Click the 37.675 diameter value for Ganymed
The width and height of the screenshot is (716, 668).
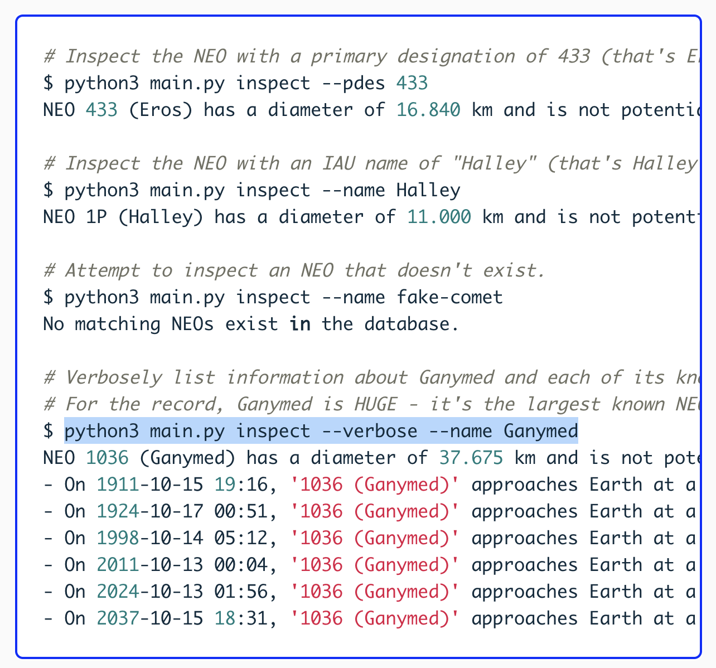471,458
